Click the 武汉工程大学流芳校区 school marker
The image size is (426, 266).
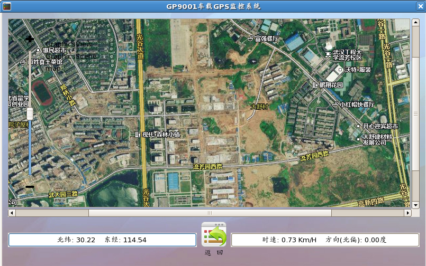click(328, 55)
